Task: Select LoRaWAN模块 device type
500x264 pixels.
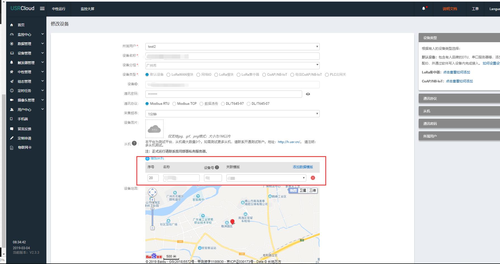Action: [x=168, y=75]
